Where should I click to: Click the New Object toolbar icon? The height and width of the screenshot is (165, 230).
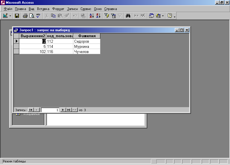click(158, 16)
